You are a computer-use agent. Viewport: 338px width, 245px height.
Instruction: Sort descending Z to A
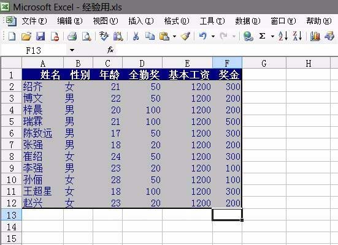coord(297,36)
